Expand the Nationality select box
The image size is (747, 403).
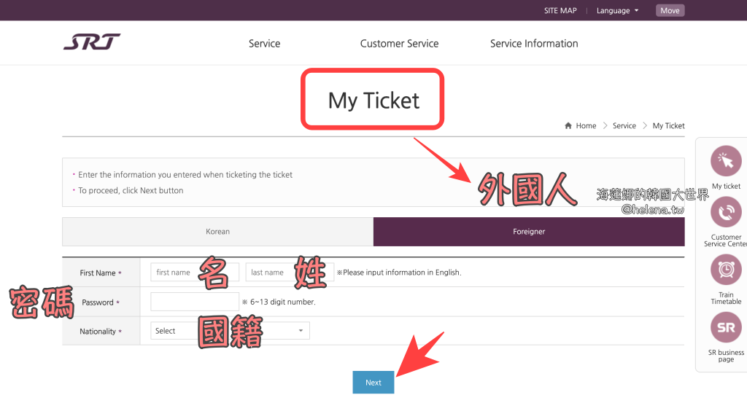tap(230, 331)
